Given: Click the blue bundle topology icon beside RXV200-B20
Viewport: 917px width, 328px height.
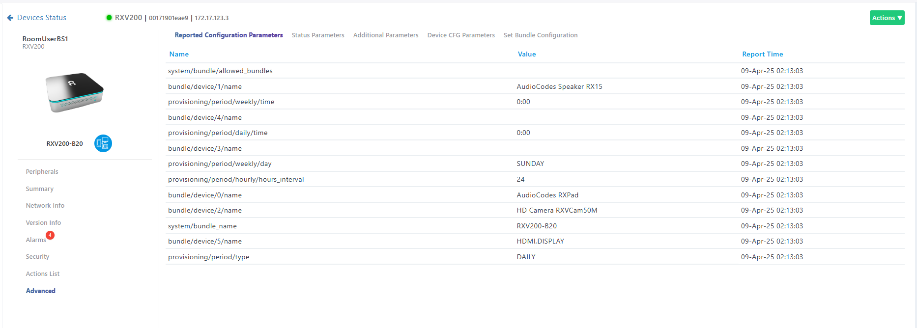Looking at the screenshot, I should click(103, 143).
